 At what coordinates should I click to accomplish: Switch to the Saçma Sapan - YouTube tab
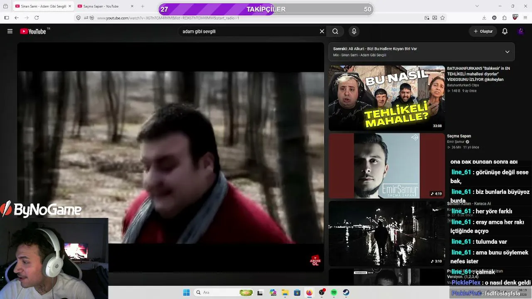(x=106, y=6)
